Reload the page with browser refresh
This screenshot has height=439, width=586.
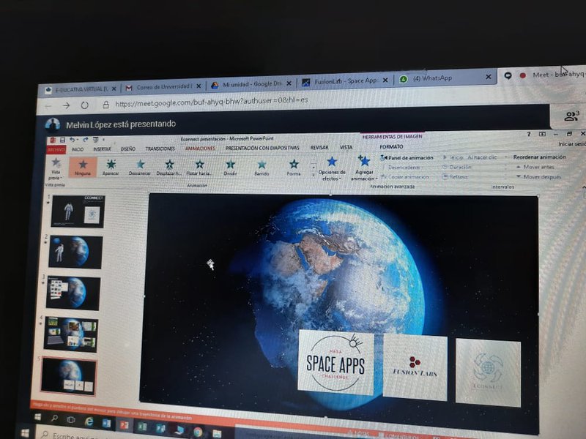(86, 105)
